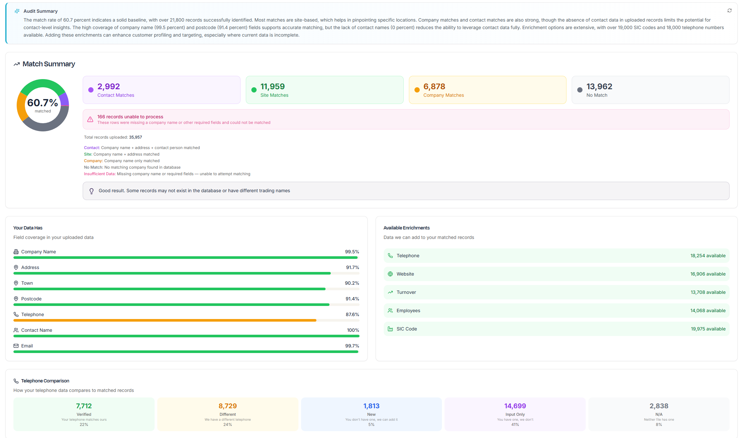This screenshot has width=742, height=438.
Task: Select the Contact Matches card
Action: coord(161,90)
